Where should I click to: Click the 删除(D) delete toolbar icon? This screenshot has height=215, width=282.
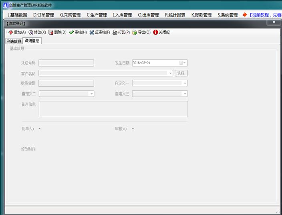[51, 32]
